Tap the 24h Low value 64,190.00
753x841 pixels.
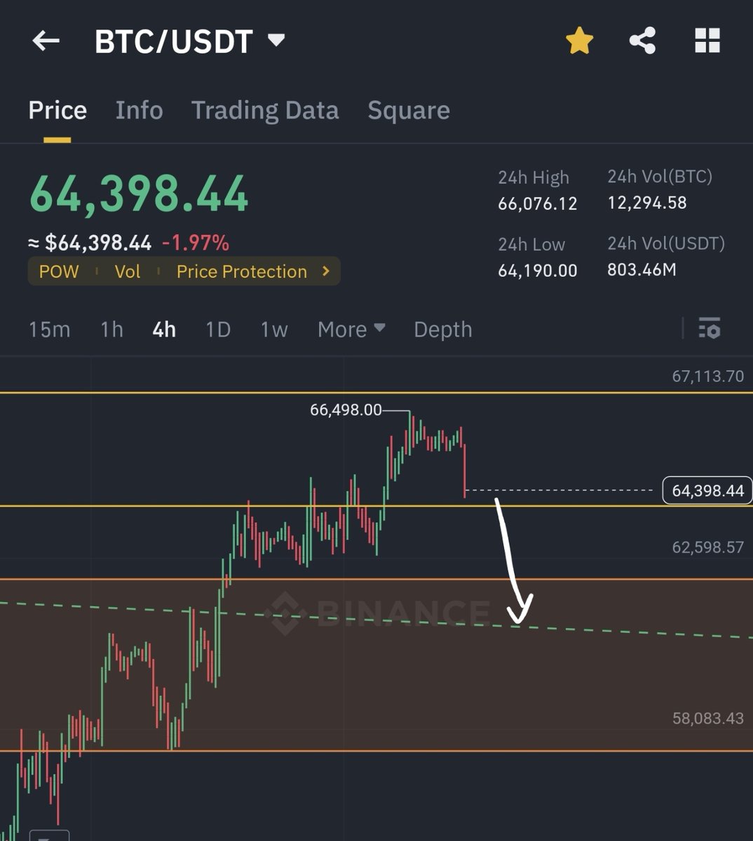pyautogui.click(x=538, y=271)
